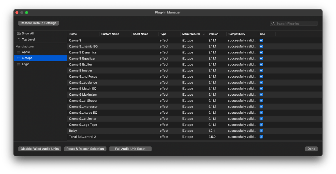Toggle Use checkbox for Ozone 9...ebalance
The image size is (336, 174).
coord(261,82)
